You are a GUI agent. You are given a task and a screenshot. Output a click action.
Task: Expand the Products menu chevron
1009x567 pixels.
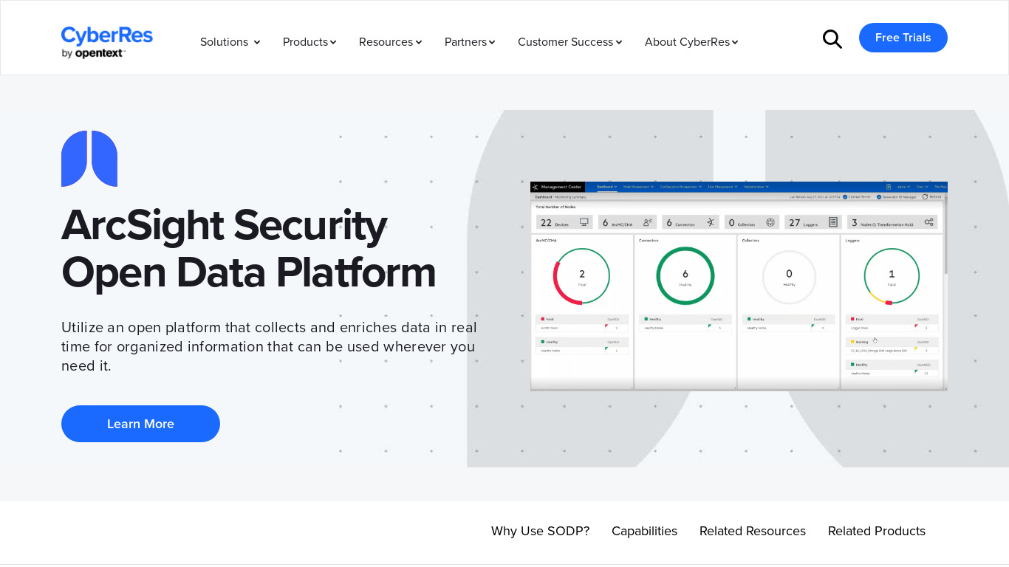click(333, 42)
